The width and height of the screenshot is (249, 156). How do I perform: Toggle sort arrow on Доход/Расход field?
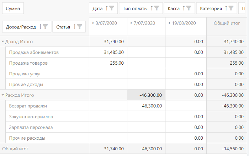click(40, 27)
